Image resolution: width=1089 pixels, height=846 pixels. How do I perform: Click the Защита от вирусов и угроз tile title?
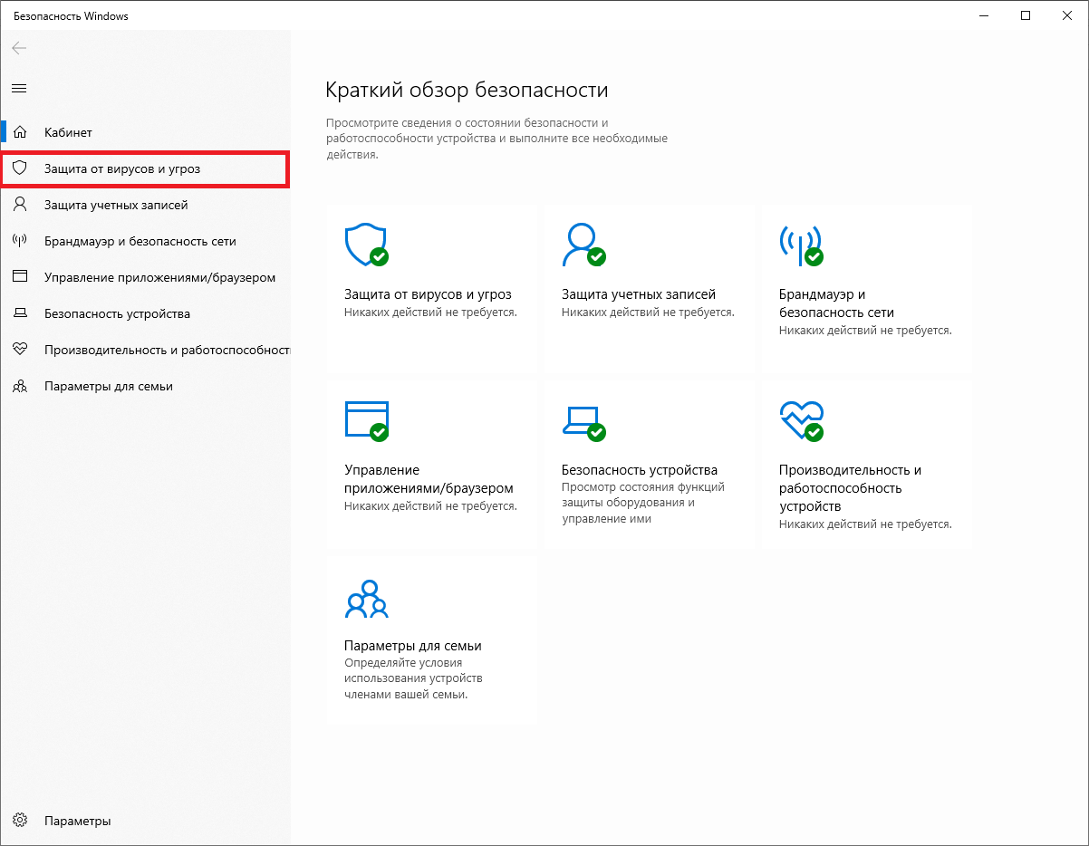coord(428,294)
